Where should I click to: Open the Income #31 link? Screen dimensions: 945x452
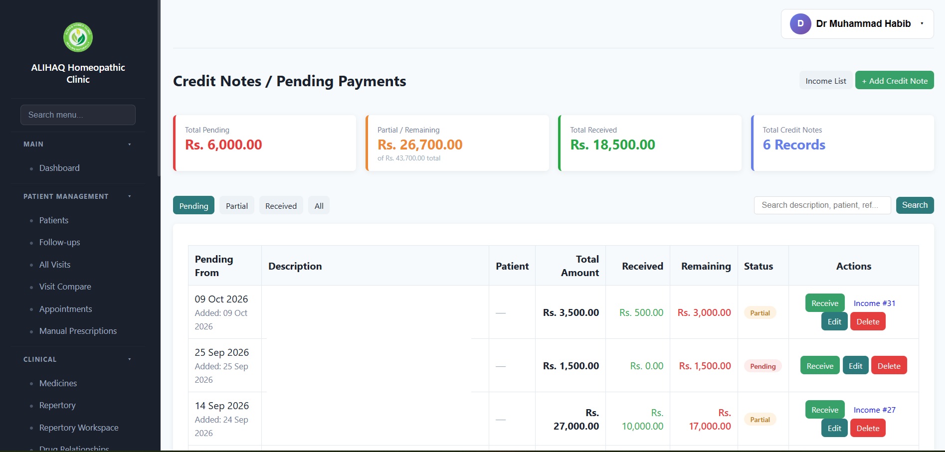(874, 303)
